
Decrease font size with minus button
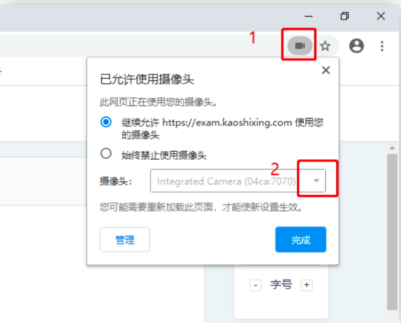256,285
